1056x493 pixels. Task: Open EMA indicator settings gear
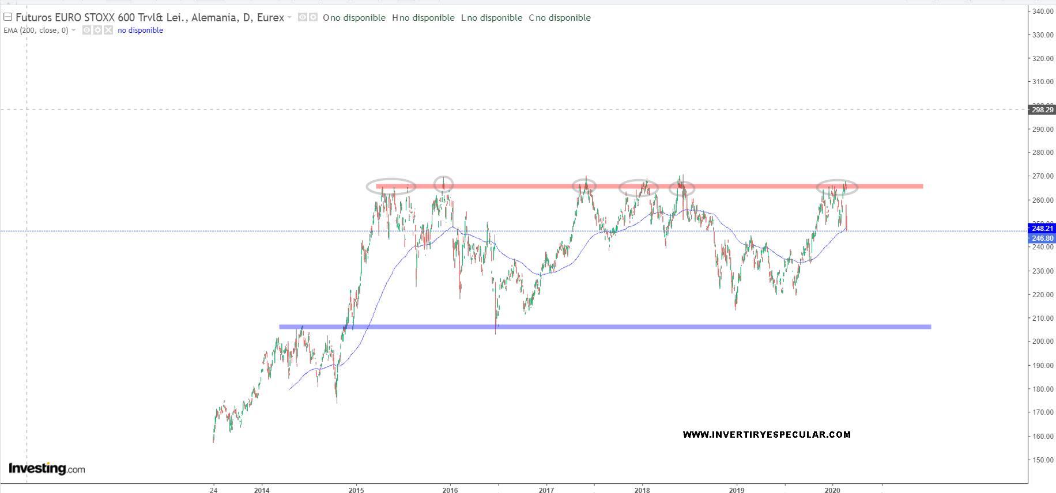pos(97,31)
